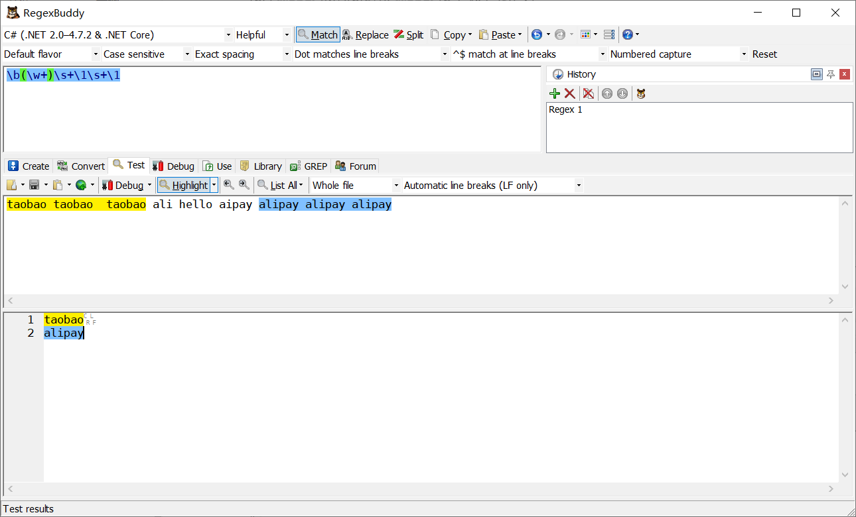The width and height of the screenshot is (856, 517).
Task: Close the History panel
Action: tap(845, 74)
